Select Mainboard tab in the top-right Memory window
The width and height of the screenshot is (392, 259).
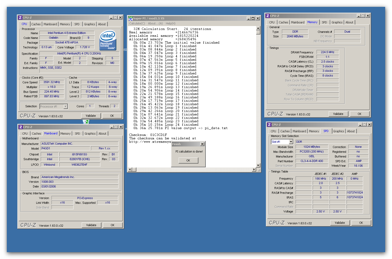pyautogui.click(x=298, y=22)
